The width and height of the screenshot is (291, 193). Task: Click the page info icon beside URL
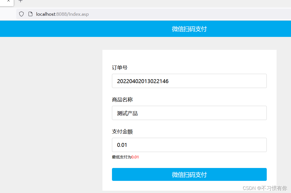[x=30, y=14]
